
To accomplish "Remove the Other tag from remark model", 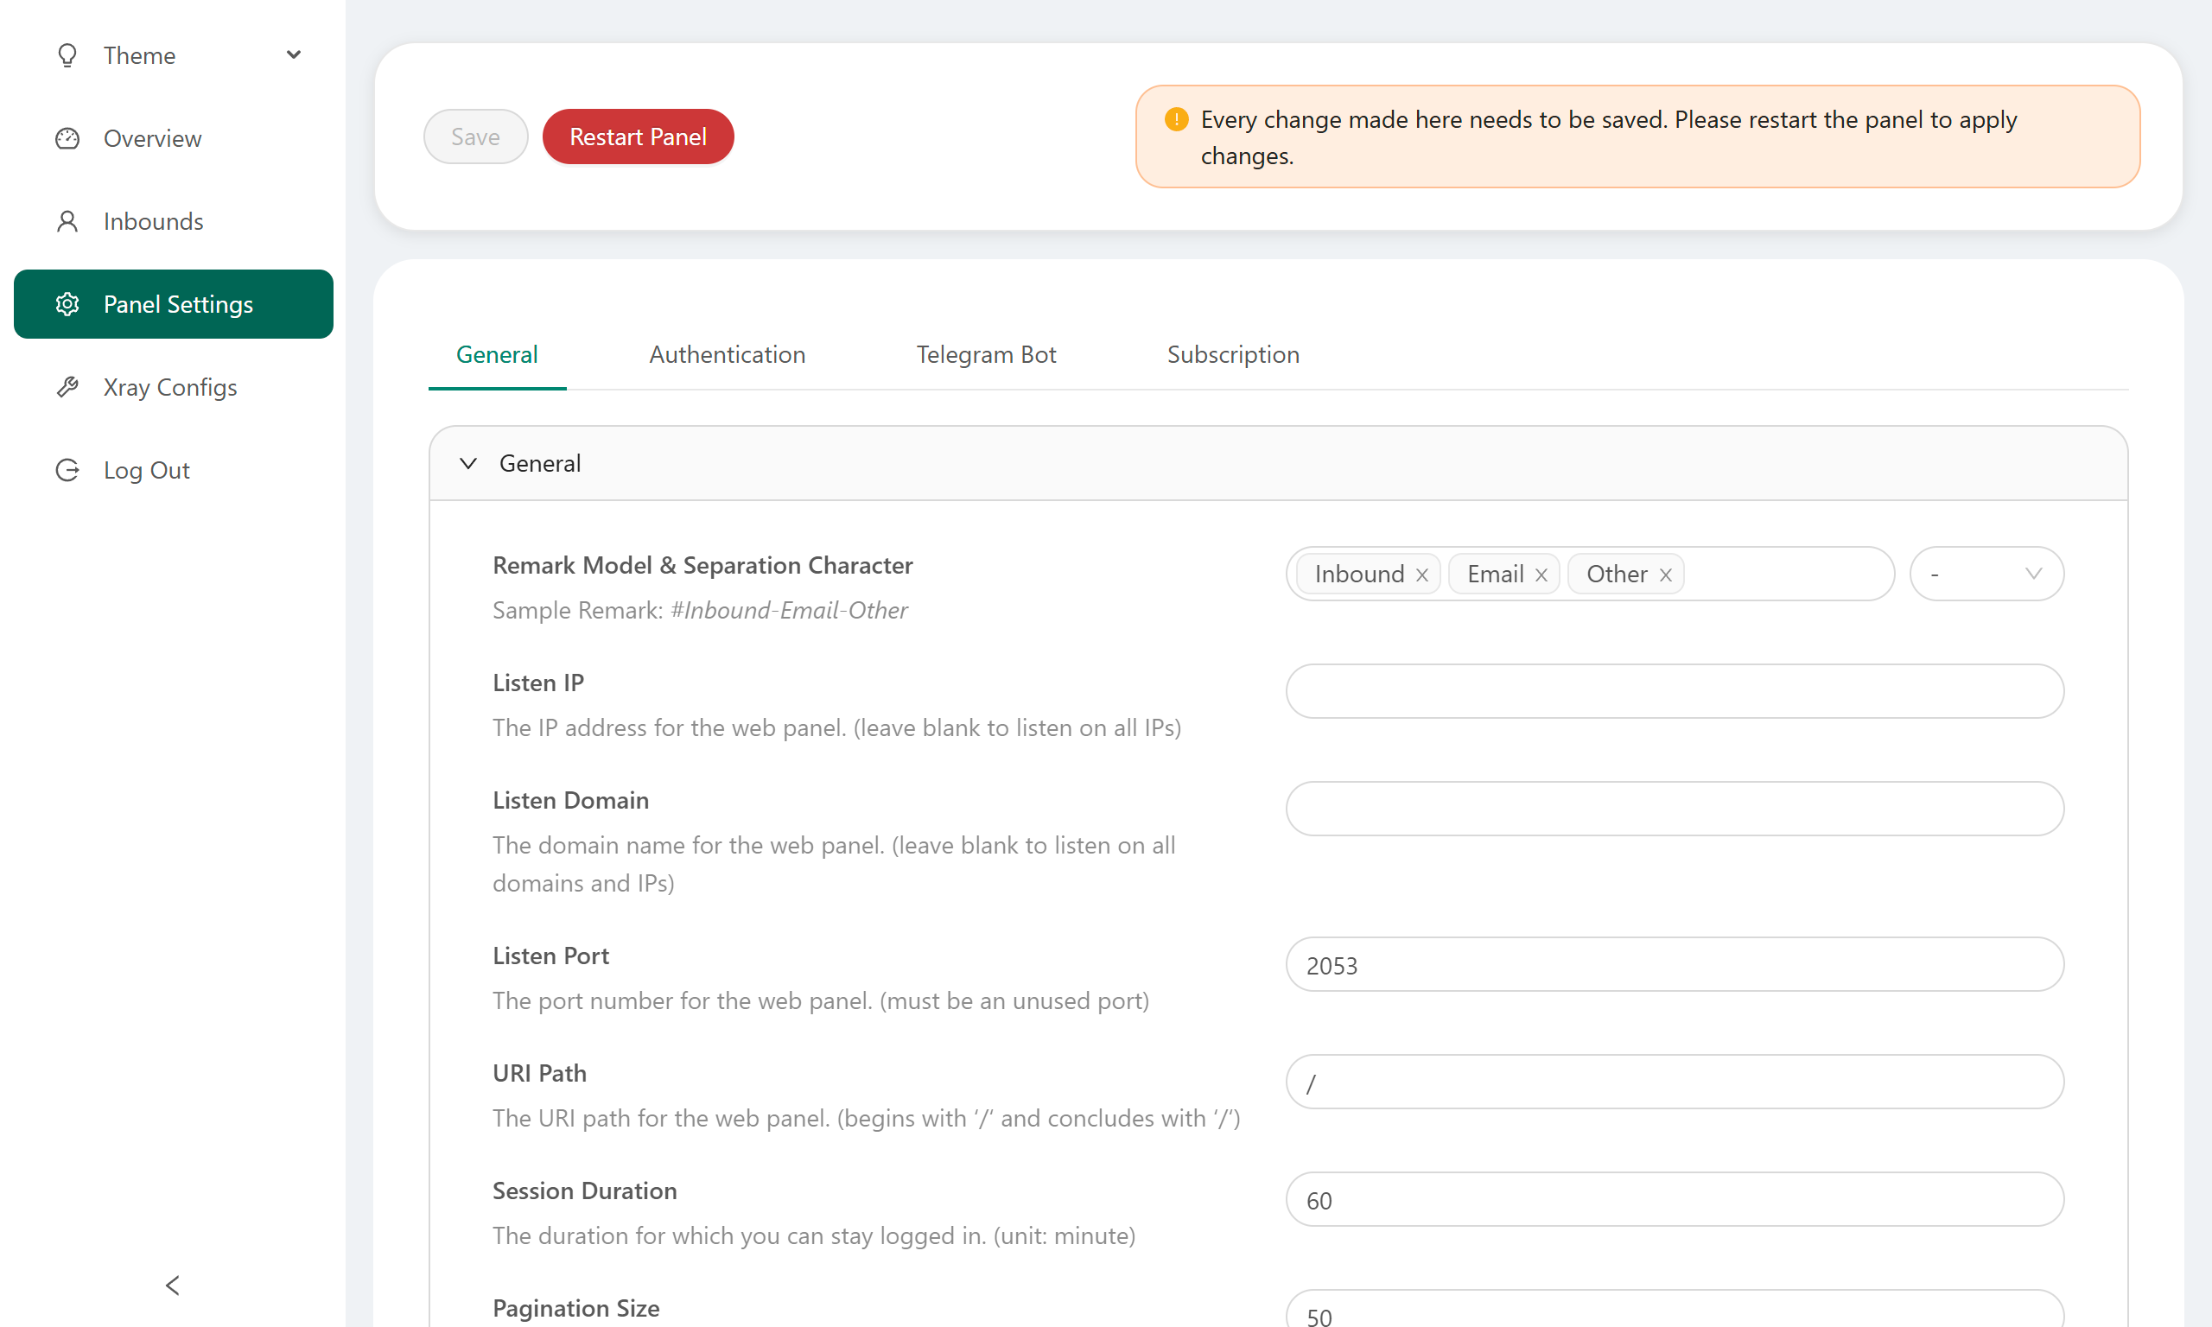I will [1665, 575].
